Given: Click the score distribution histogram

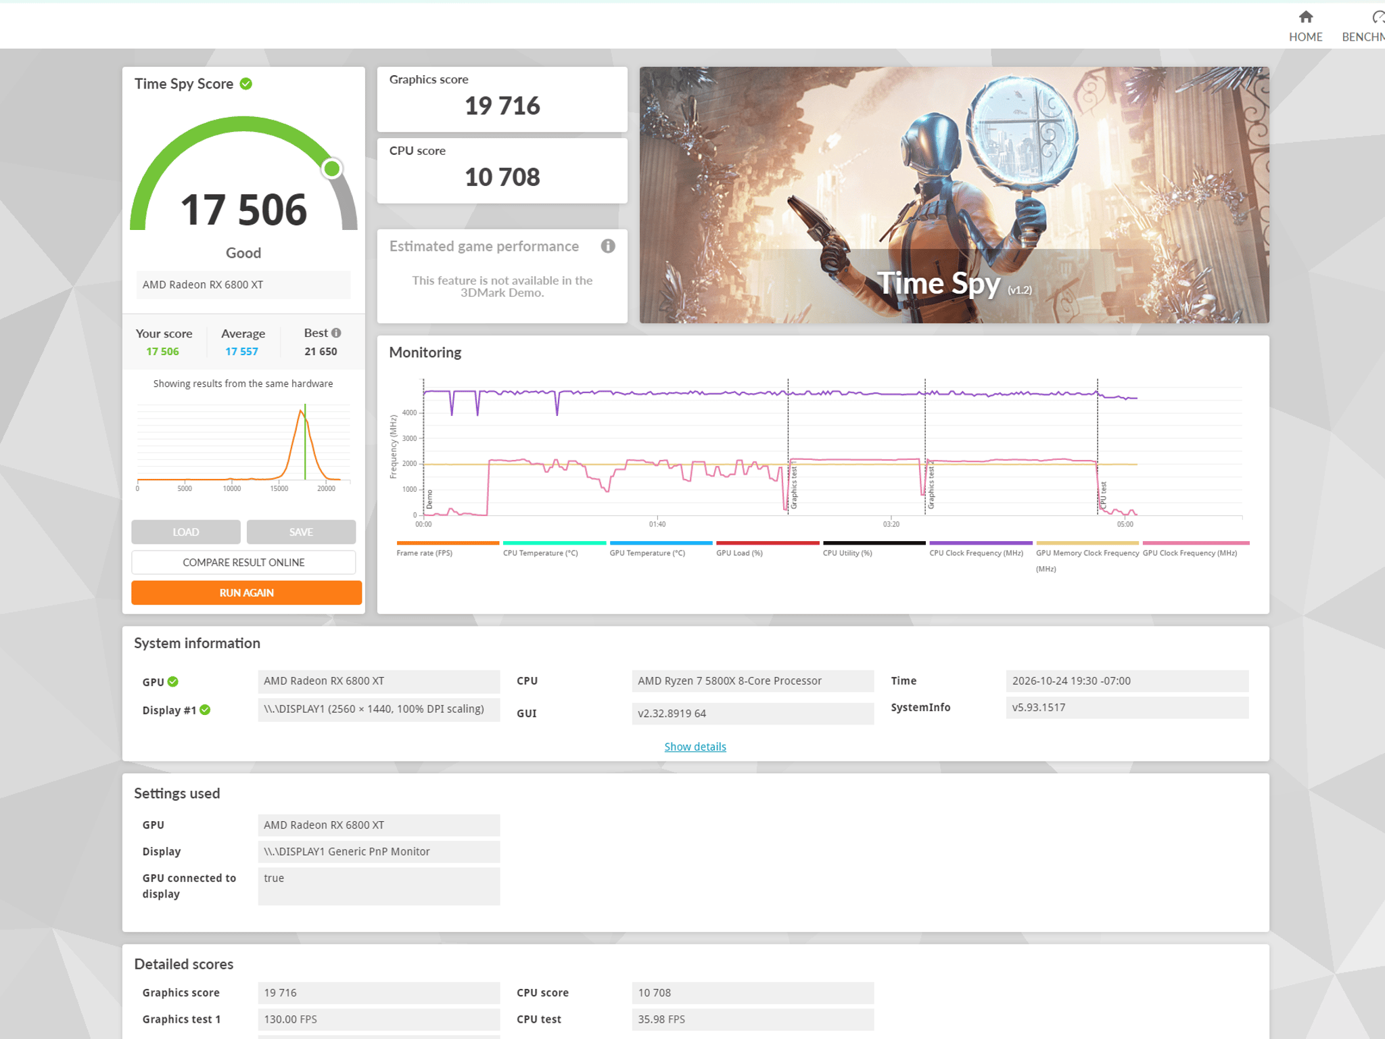Looking at the screenshot, I should click(x=243, y=448).
